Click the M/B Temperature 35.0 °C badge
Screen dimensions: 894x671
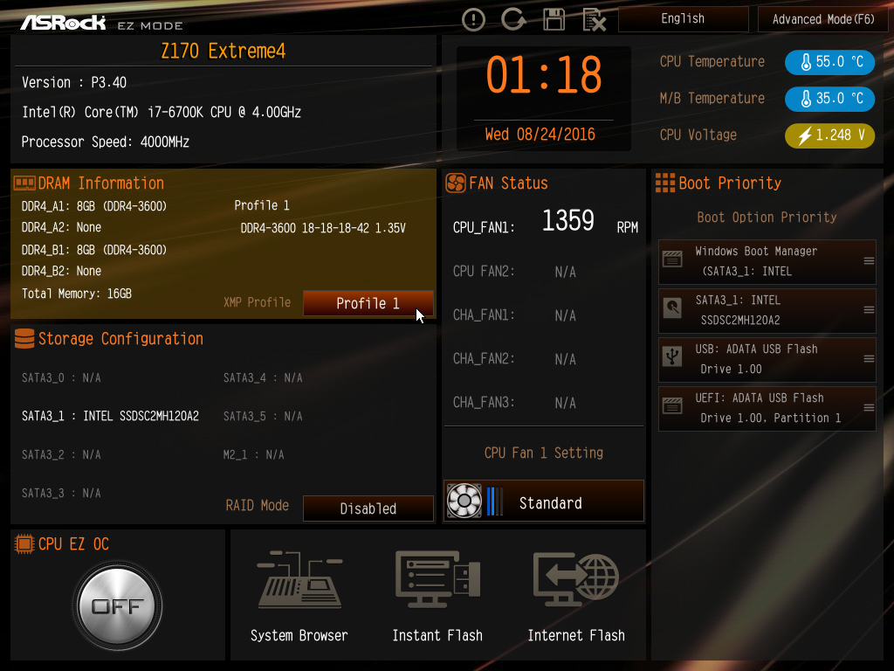click(829, 98)
